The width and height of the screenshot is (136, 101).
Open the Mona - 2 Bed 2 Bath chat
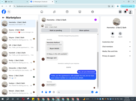pos(18,77)
